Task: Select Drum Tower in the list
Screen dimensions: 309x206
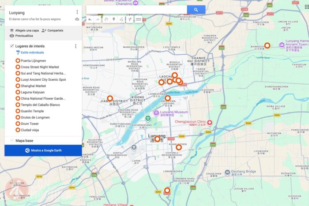Action: (x=30, y=124)
